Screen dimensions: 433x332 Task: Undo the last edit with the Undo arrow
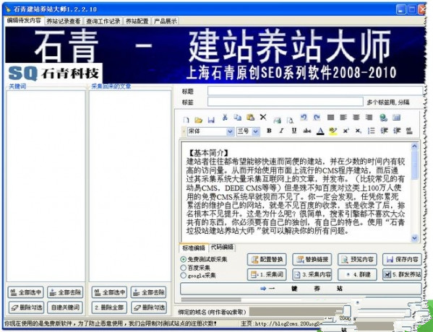(x=304, y=117)
